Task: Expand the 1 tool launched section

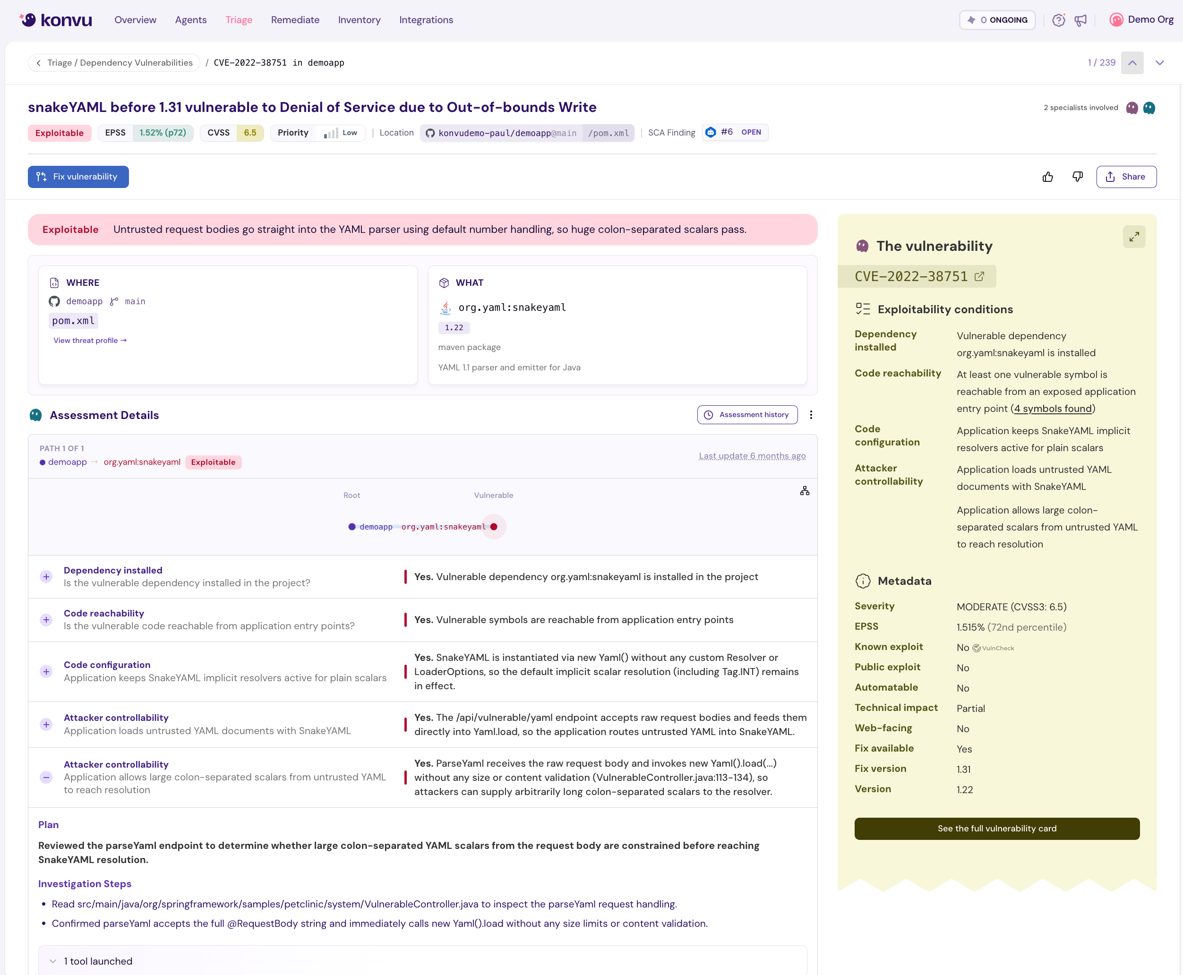Action: click(x=422, y=961)
